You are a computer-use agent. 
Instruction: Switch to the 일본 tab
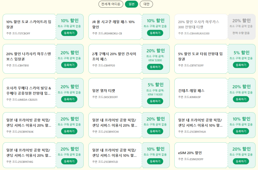coord(131,4)
